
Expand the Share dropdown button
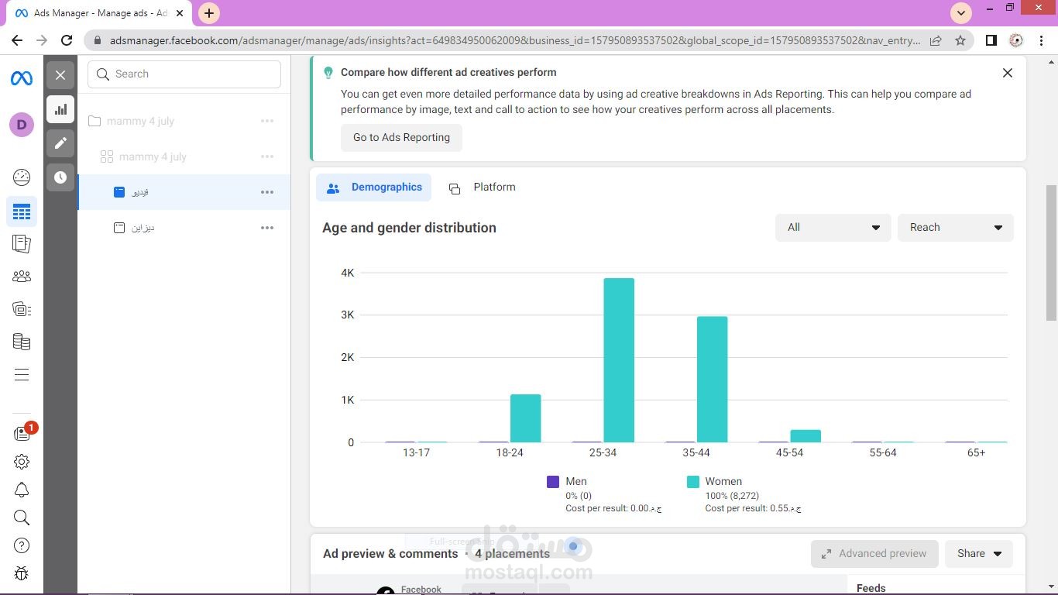(979, 554)
